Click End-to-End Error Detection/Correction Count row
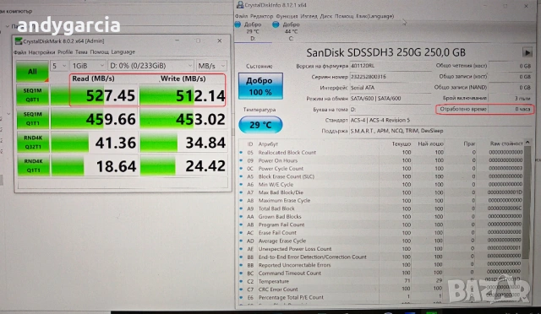541x314 pixels. click(381, 257)
